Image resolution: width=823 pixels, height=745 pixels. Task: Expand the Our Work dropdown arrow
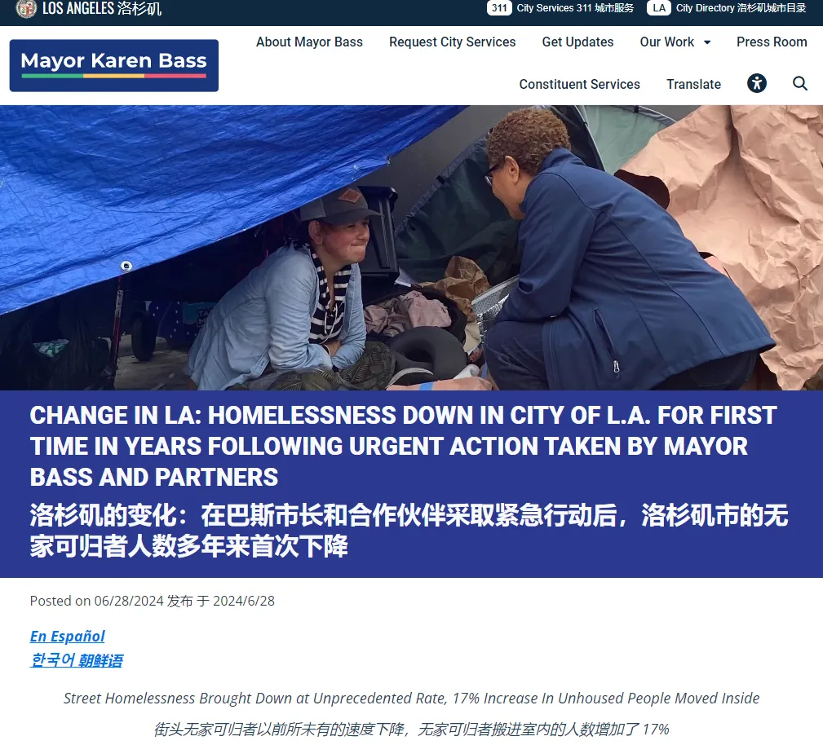pyautogui.click(x=707, y=42)
